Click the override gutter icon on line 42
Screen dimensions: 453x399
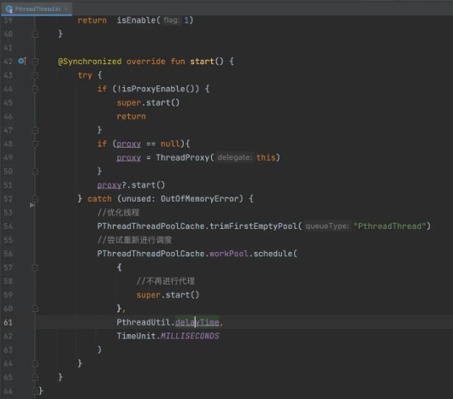point(22,61)
